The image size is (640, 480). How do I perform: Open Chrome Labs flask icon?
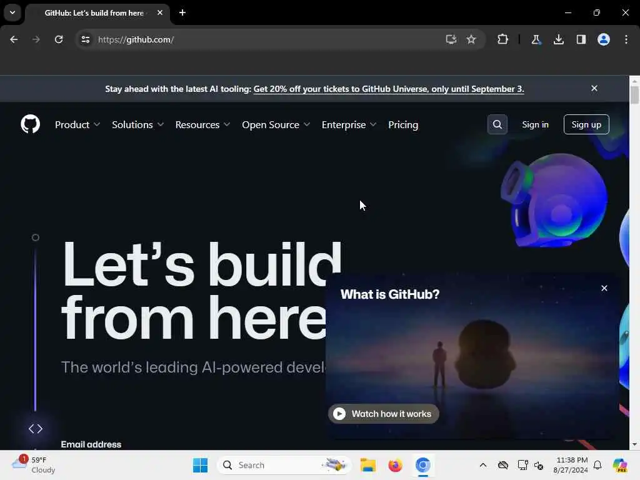point(536,39)
